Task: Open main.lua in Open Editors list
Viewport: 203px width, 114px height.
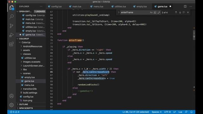Action: tap(31, 19)
